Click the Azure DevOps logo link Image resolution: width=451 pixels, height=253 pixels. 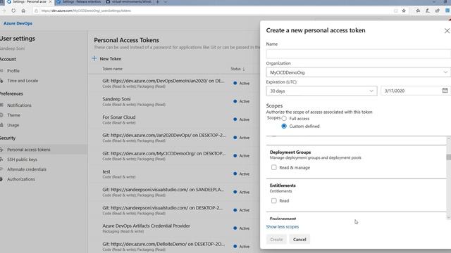tap(18, 23)
